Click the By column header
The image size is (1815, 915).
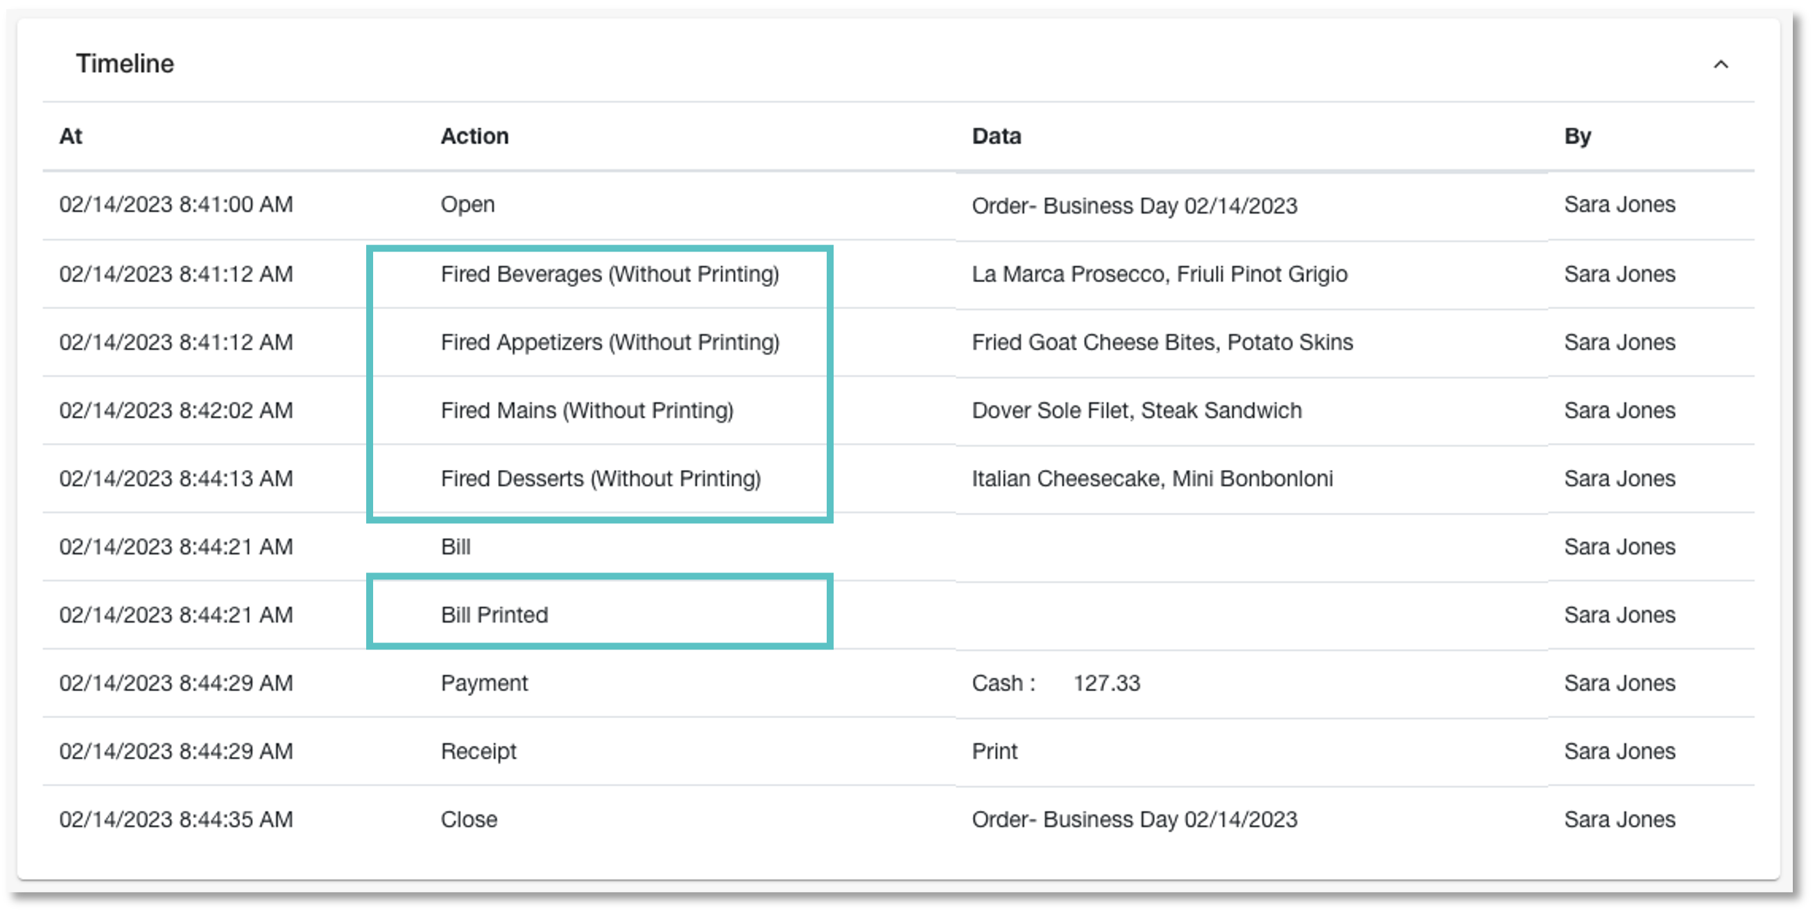(x=1578, y=136)
